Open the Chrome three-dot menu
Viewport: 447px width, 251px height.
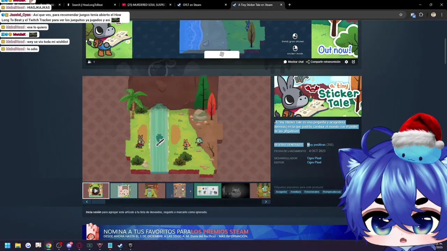[442, 15]
